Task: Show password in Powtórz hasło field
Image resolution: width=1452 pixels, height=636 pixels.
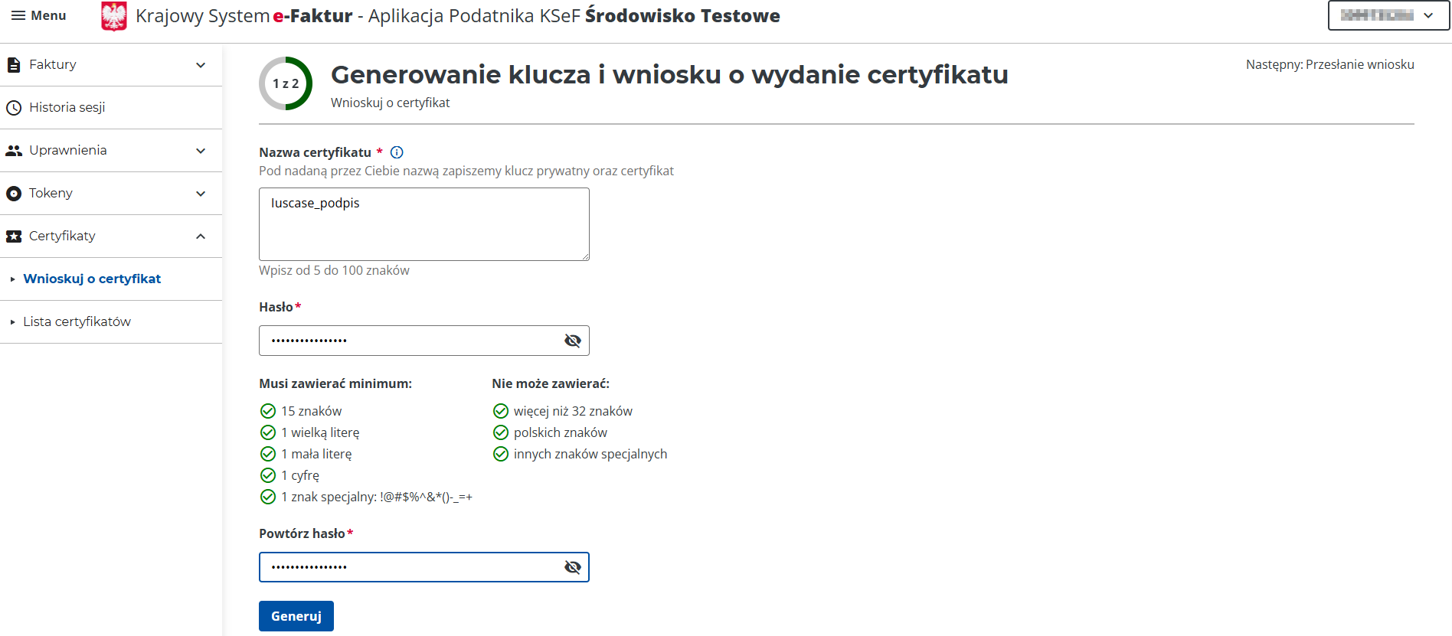Action: (x=572, y=567)
